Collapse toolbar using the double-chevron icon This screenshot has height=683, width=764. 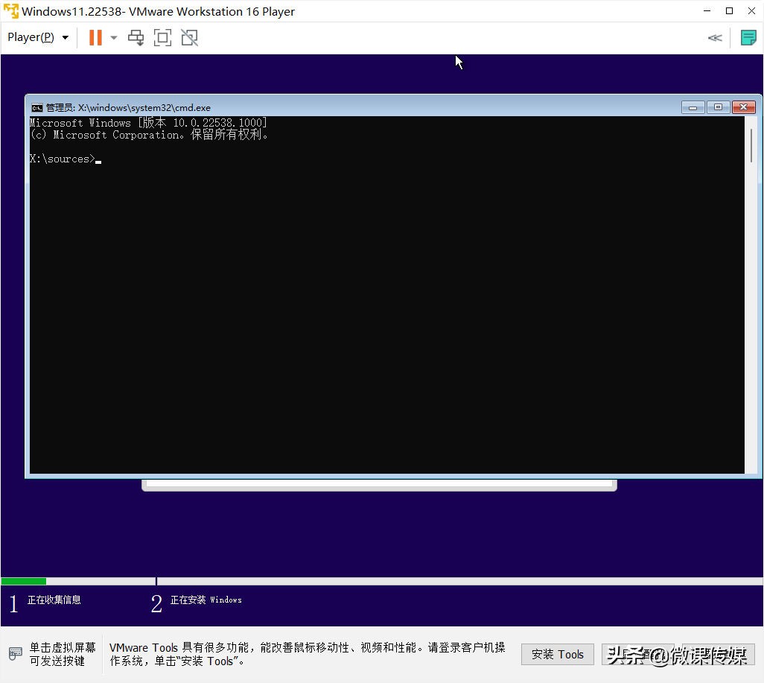click(x=715, y=38)
